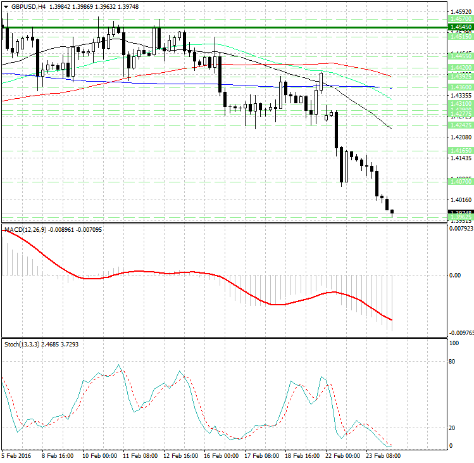This screenshot has width=474, height=463.
Task: Select the 1.44550 level price tag
Action: (x=459, y=56)
